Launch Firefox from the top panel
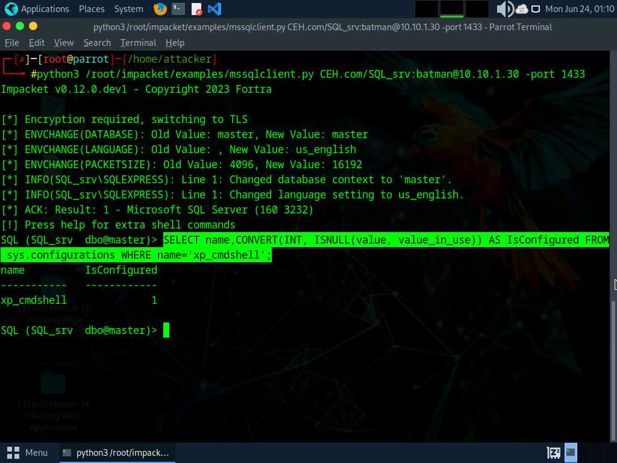 (160, 9)
